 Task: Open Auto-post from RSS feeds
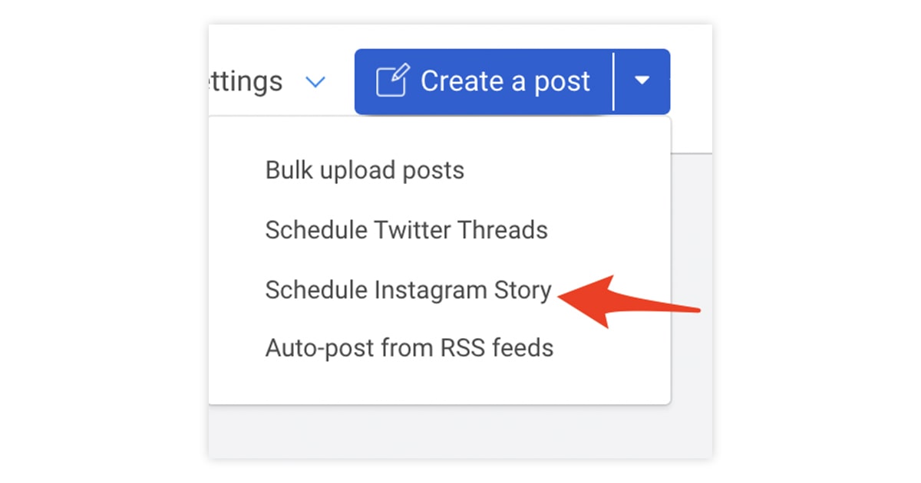[x=409, y=348]
